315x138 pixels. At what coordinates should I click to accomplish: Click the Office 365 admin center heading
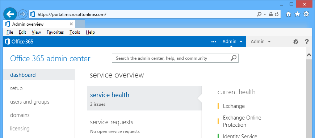pyautogui.click(x=50, y=59)
